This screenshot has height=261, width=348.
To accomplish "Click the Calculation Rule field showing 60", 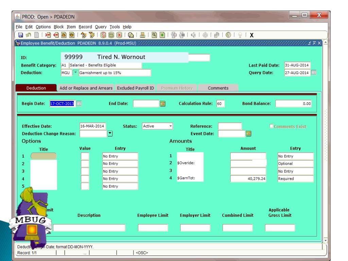I will [x=220, y=104].
